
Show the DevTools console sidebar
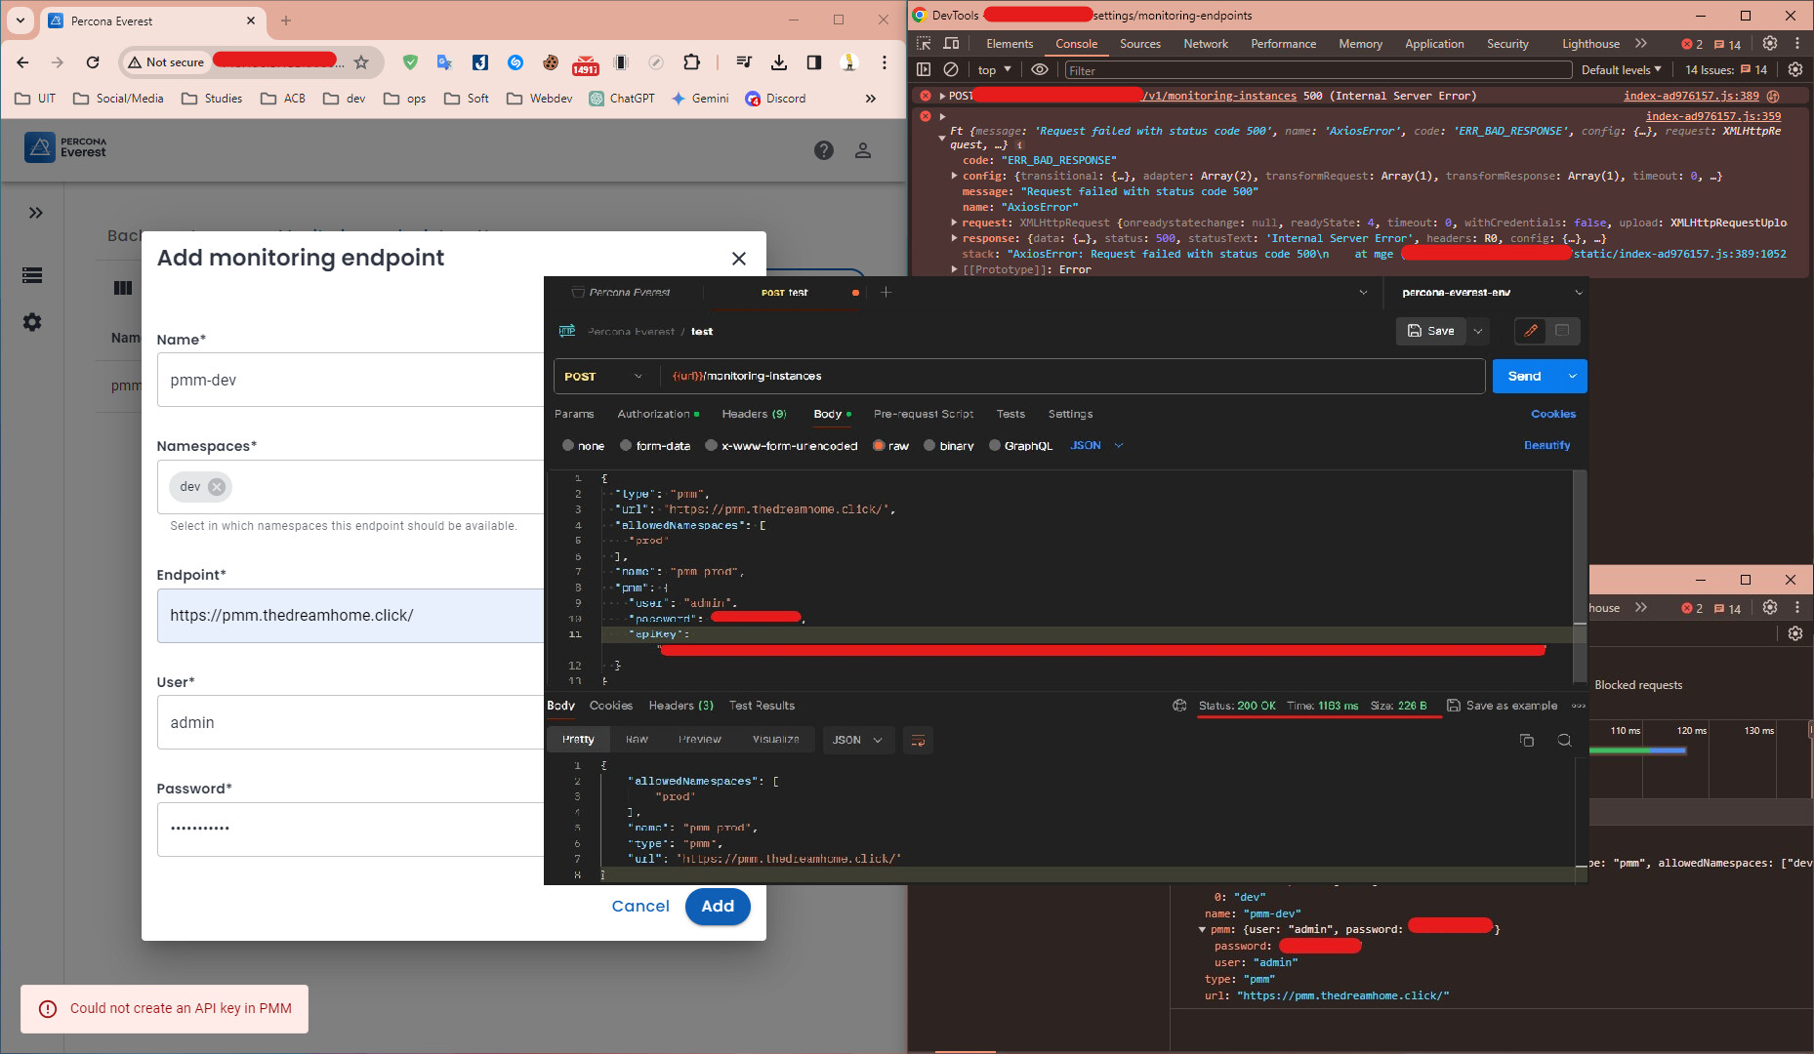pos(924,69)
